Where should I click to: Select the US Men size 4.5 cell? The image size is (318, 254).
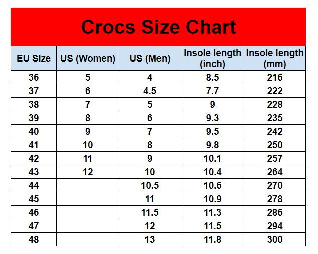[150, 91]
